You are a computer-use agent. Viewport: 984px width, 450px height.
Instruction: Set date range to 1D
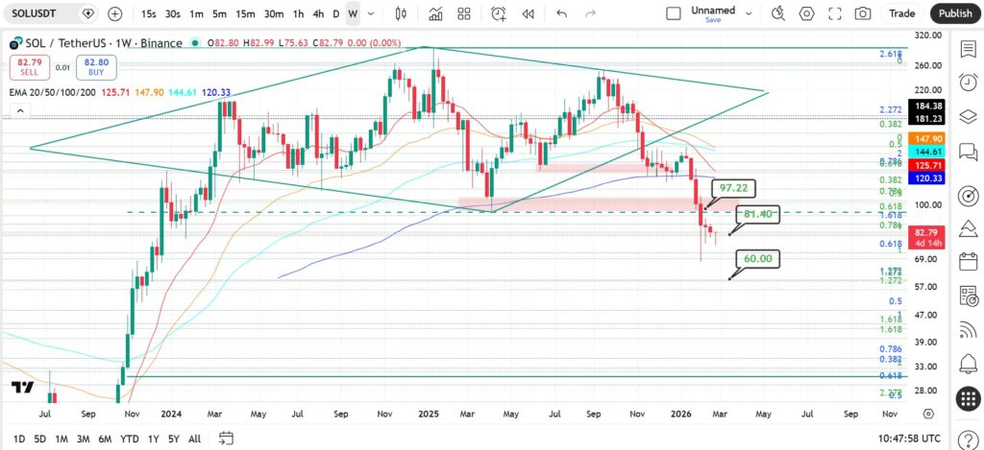(19, 438)
